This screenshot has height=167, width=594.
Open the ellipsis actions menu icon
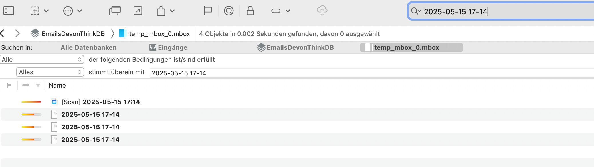pyautogui.click(x=68, y=11)
